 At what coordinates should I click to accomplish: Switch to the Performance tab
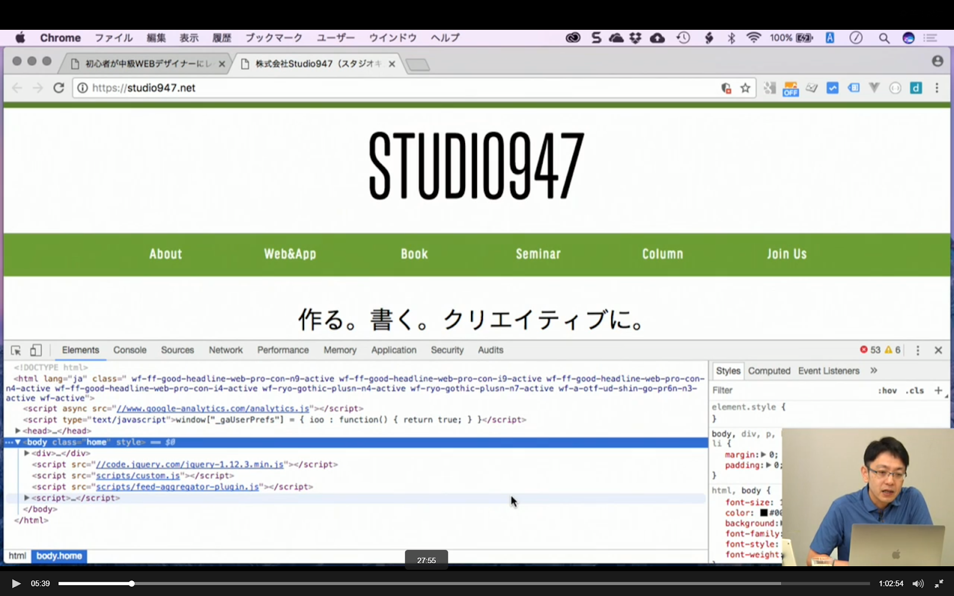[x=283, y=350]
